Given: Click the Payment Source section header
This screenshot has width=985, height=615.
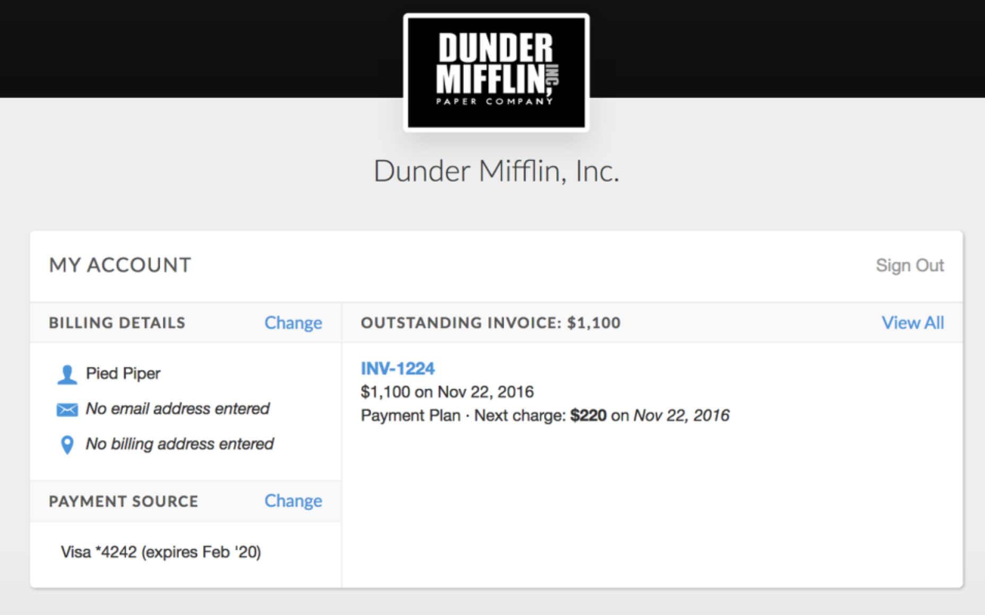Looking at the screenshot, I should pyautogui.click(x=123, y=502).
